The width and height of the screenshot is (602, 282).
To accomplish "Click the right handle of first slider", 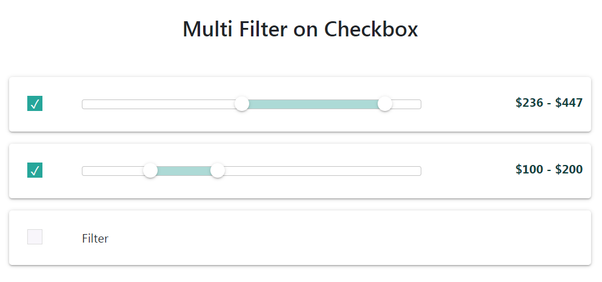I will (x=385, y=104).
